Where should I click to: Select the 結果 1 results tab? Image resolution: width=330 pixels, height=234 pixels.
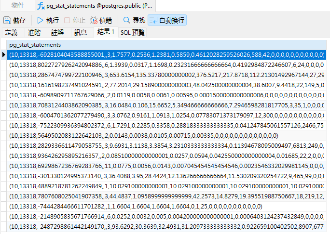[x=106, y=32]
